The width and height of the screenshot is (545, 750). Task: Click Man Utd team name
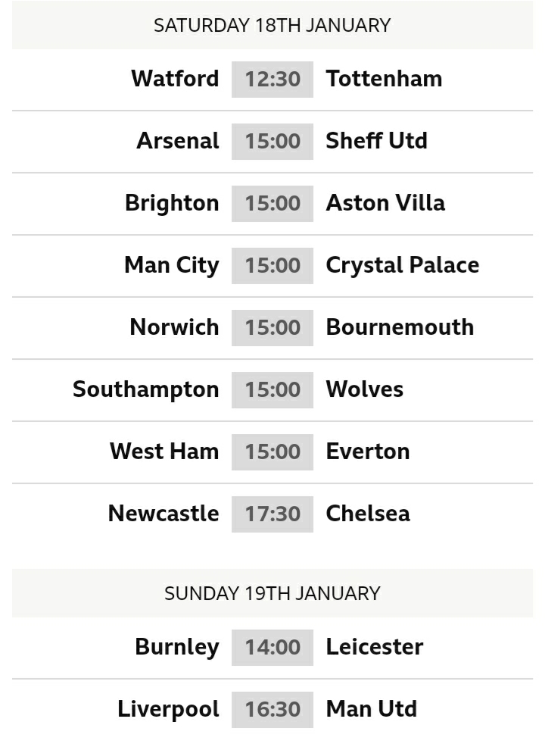[x=372, y=709]
